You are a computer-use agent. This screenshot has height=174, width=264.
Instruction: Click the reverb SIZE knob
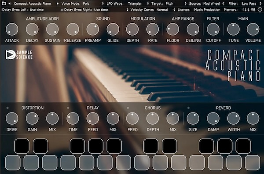[193, 118]
